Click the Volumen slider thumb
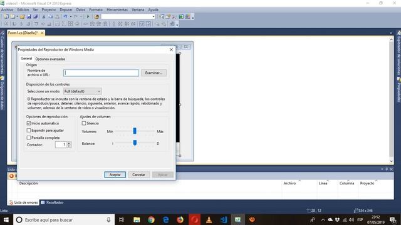Viewport: 401px width, 225px height. (x=135, y=131)
